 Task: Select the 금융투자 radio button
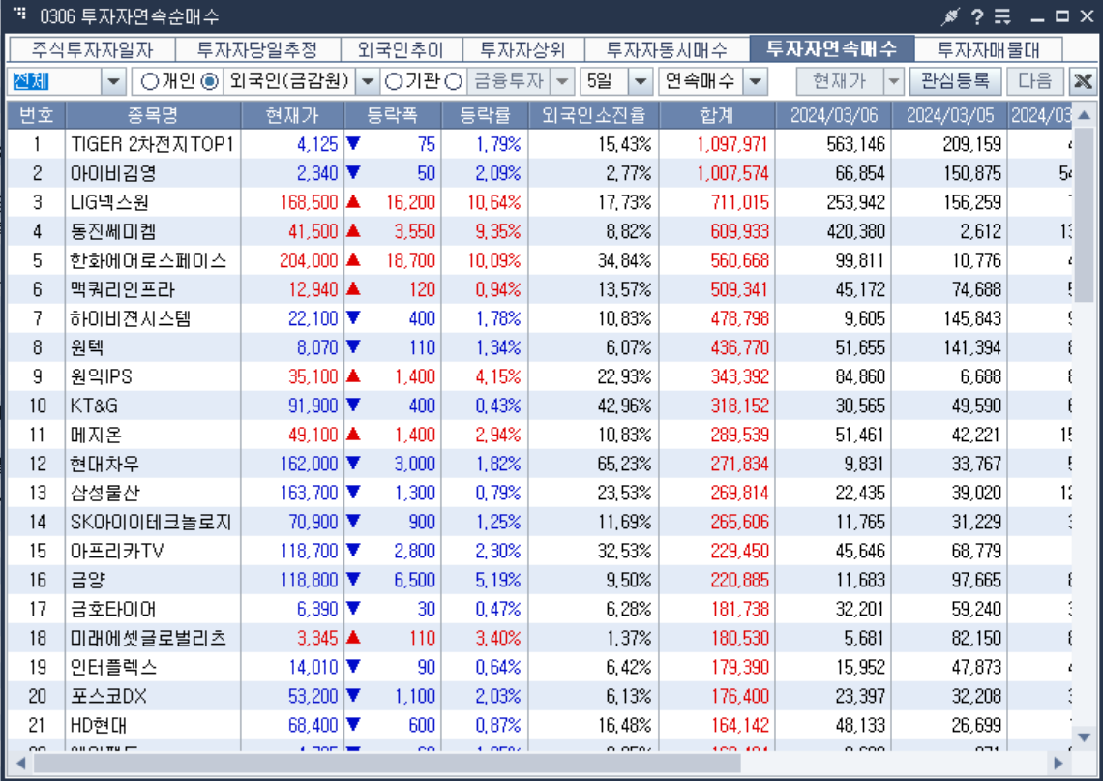coord(455,81)
